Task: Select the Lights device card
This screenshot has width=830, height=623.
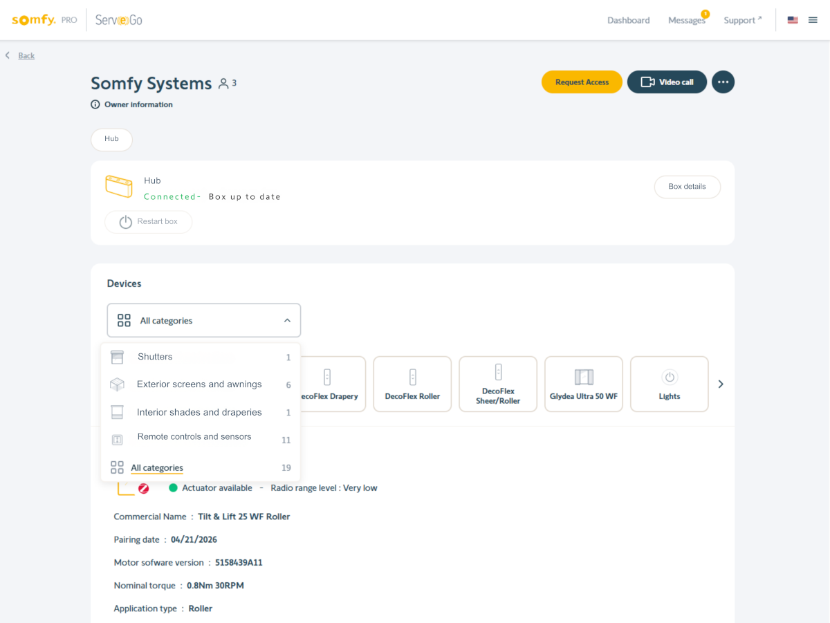Action: pos(670,384)
